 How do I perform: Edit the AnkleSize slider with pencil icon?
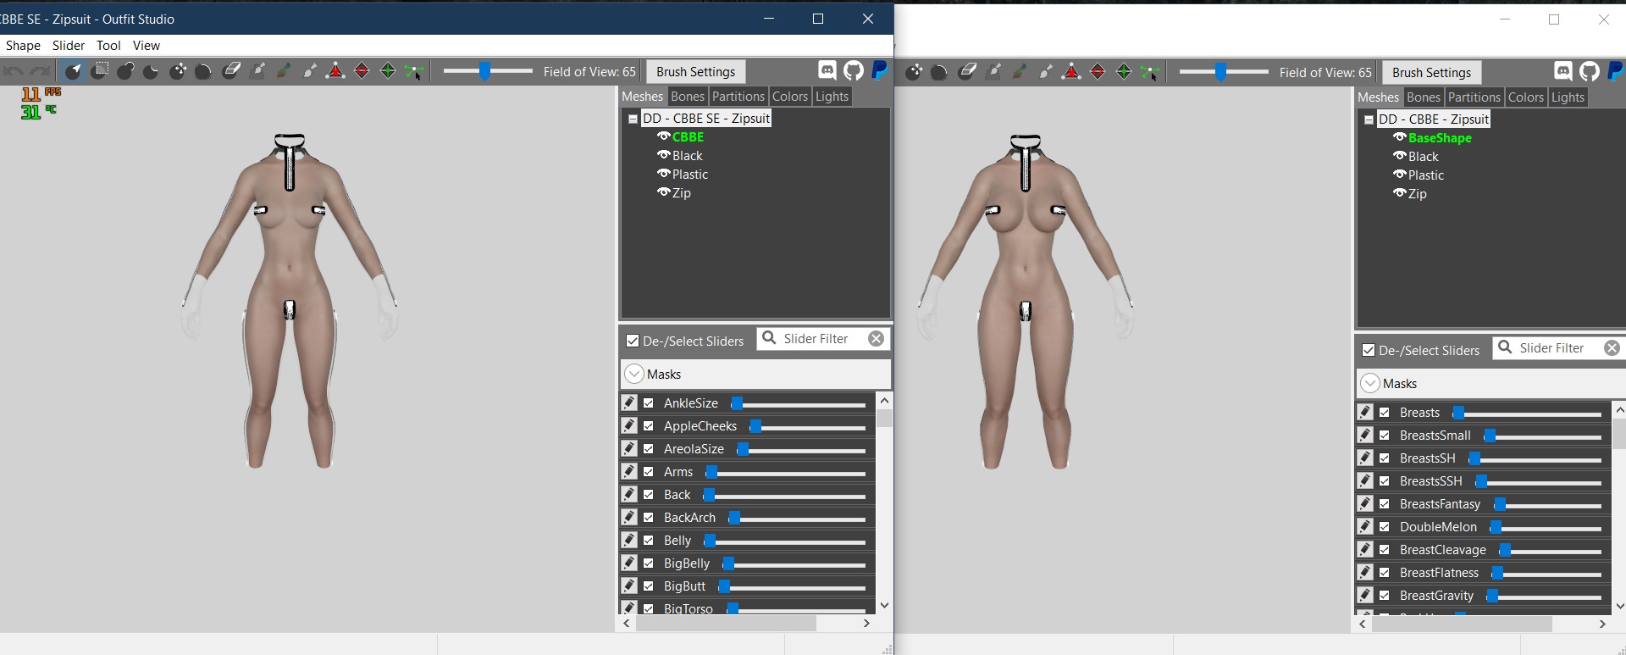coord(629,402)
